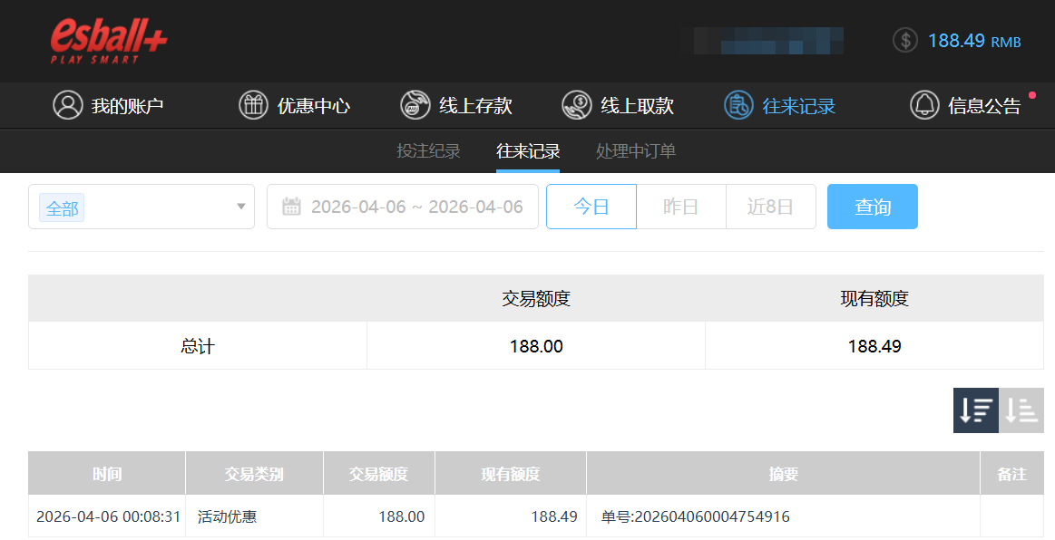The width and height of the screenshot is (1055, 540).
Task: Switch to the 昨日 filter
Action: pos(680,207)
